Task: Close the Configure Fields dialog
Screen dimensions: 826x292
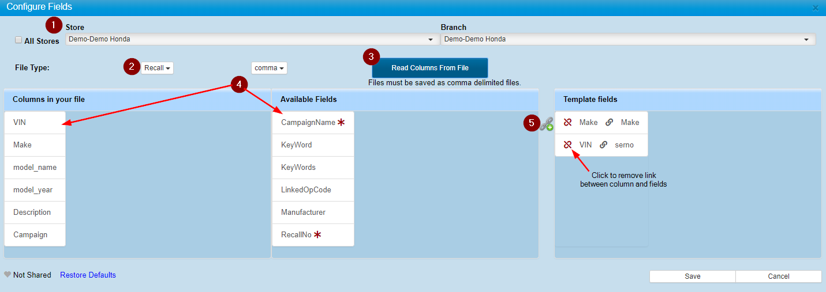Action: (815, 8)
